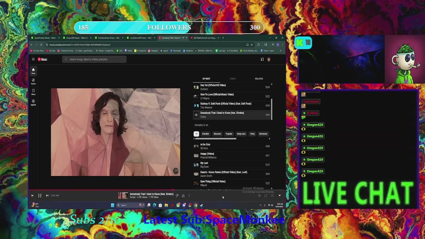The width and height of the screenshot is (425, 239).
Task: Open a new browser tab
Action: [223, 38]
